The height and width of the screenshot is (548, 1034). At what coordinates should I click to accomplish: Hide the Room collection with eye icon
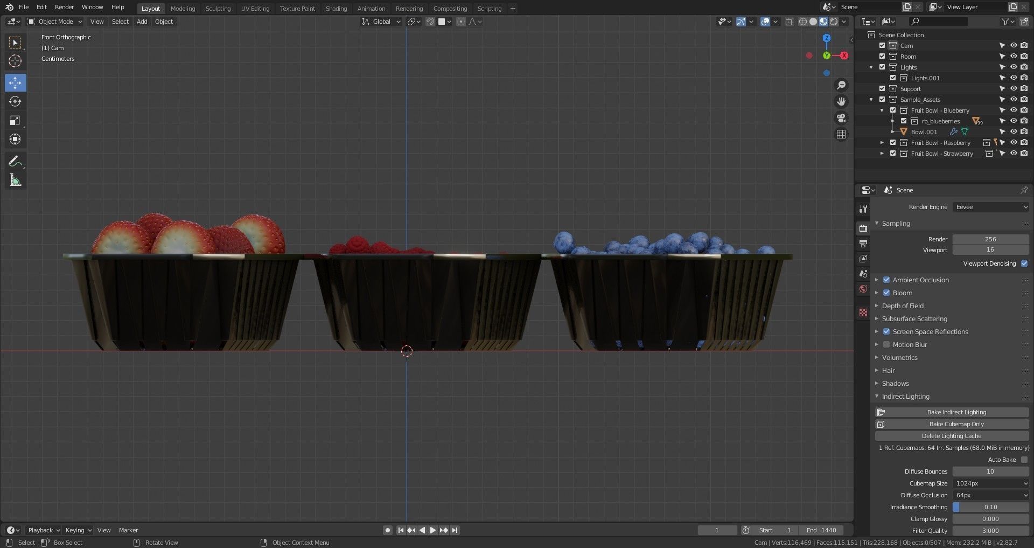[x=1013, y=57]
